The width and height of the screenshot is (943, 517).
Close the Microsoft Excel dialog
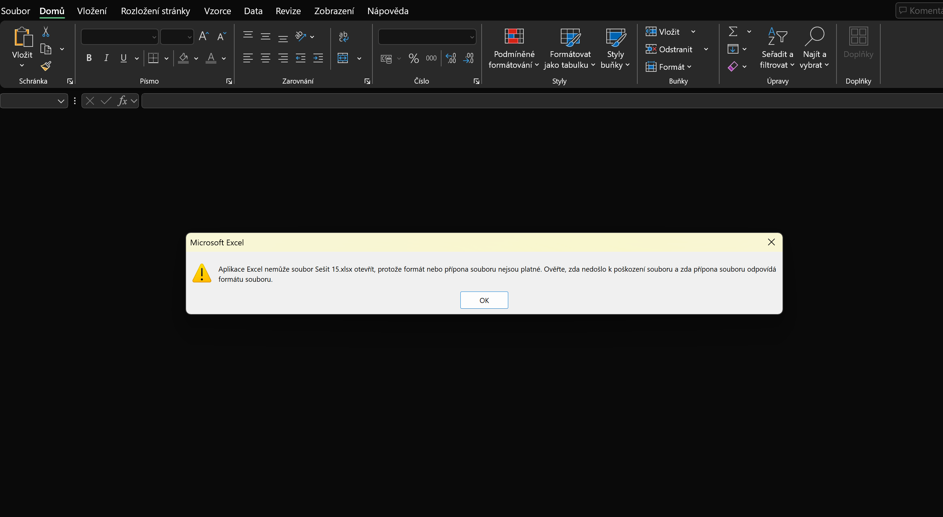pos(771,242)
